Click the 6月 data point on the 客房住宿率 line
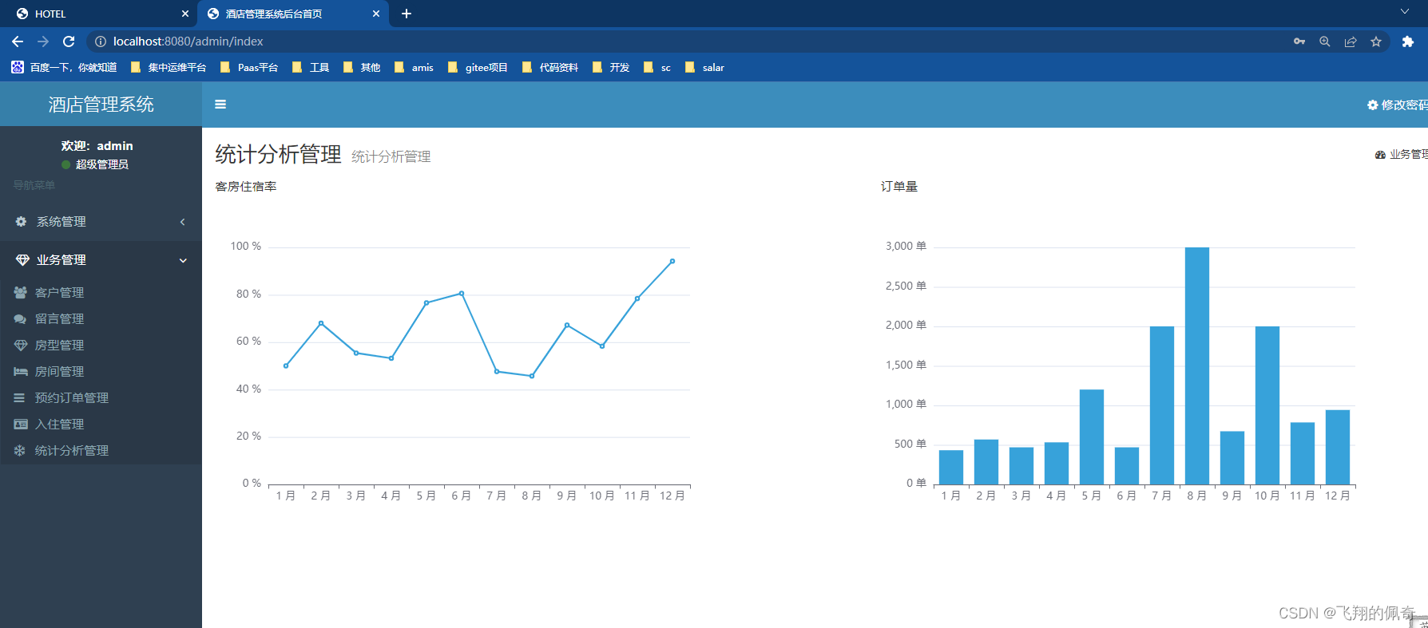Viewport: 1428px width, 628px height. pos(462,294)
